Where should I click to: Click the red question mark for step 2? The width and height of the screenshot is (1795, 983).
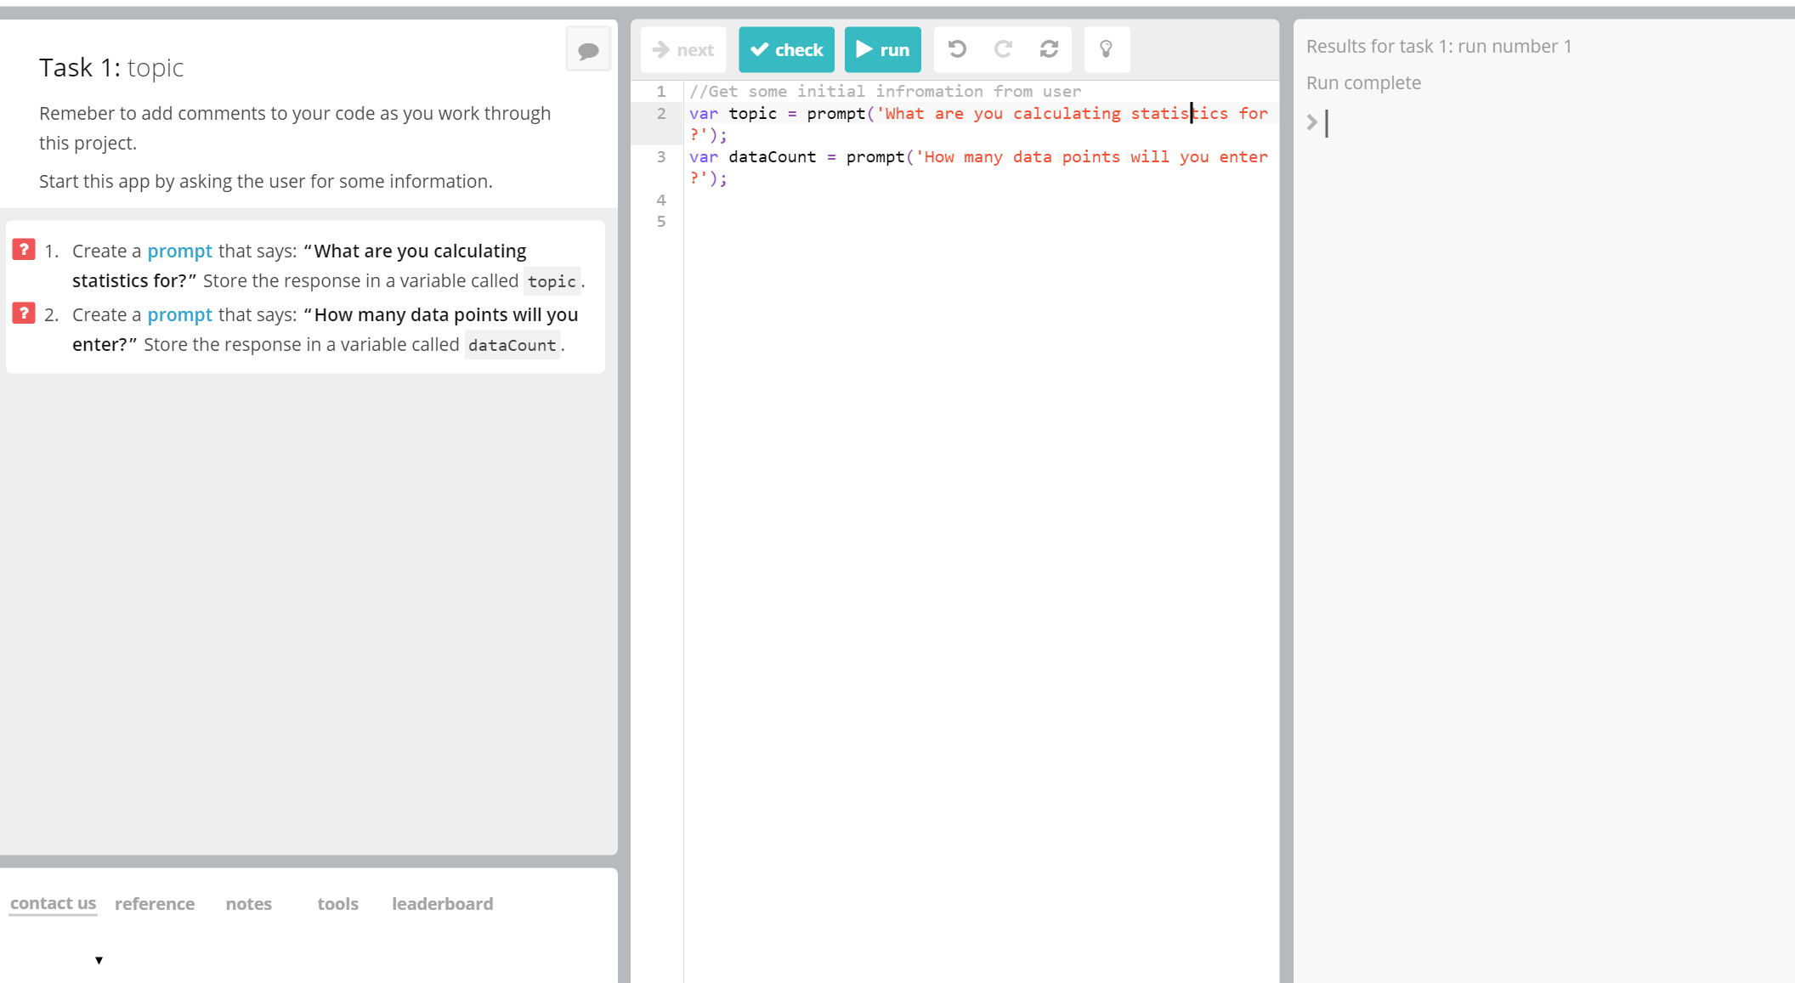click(x=24, y=314)
